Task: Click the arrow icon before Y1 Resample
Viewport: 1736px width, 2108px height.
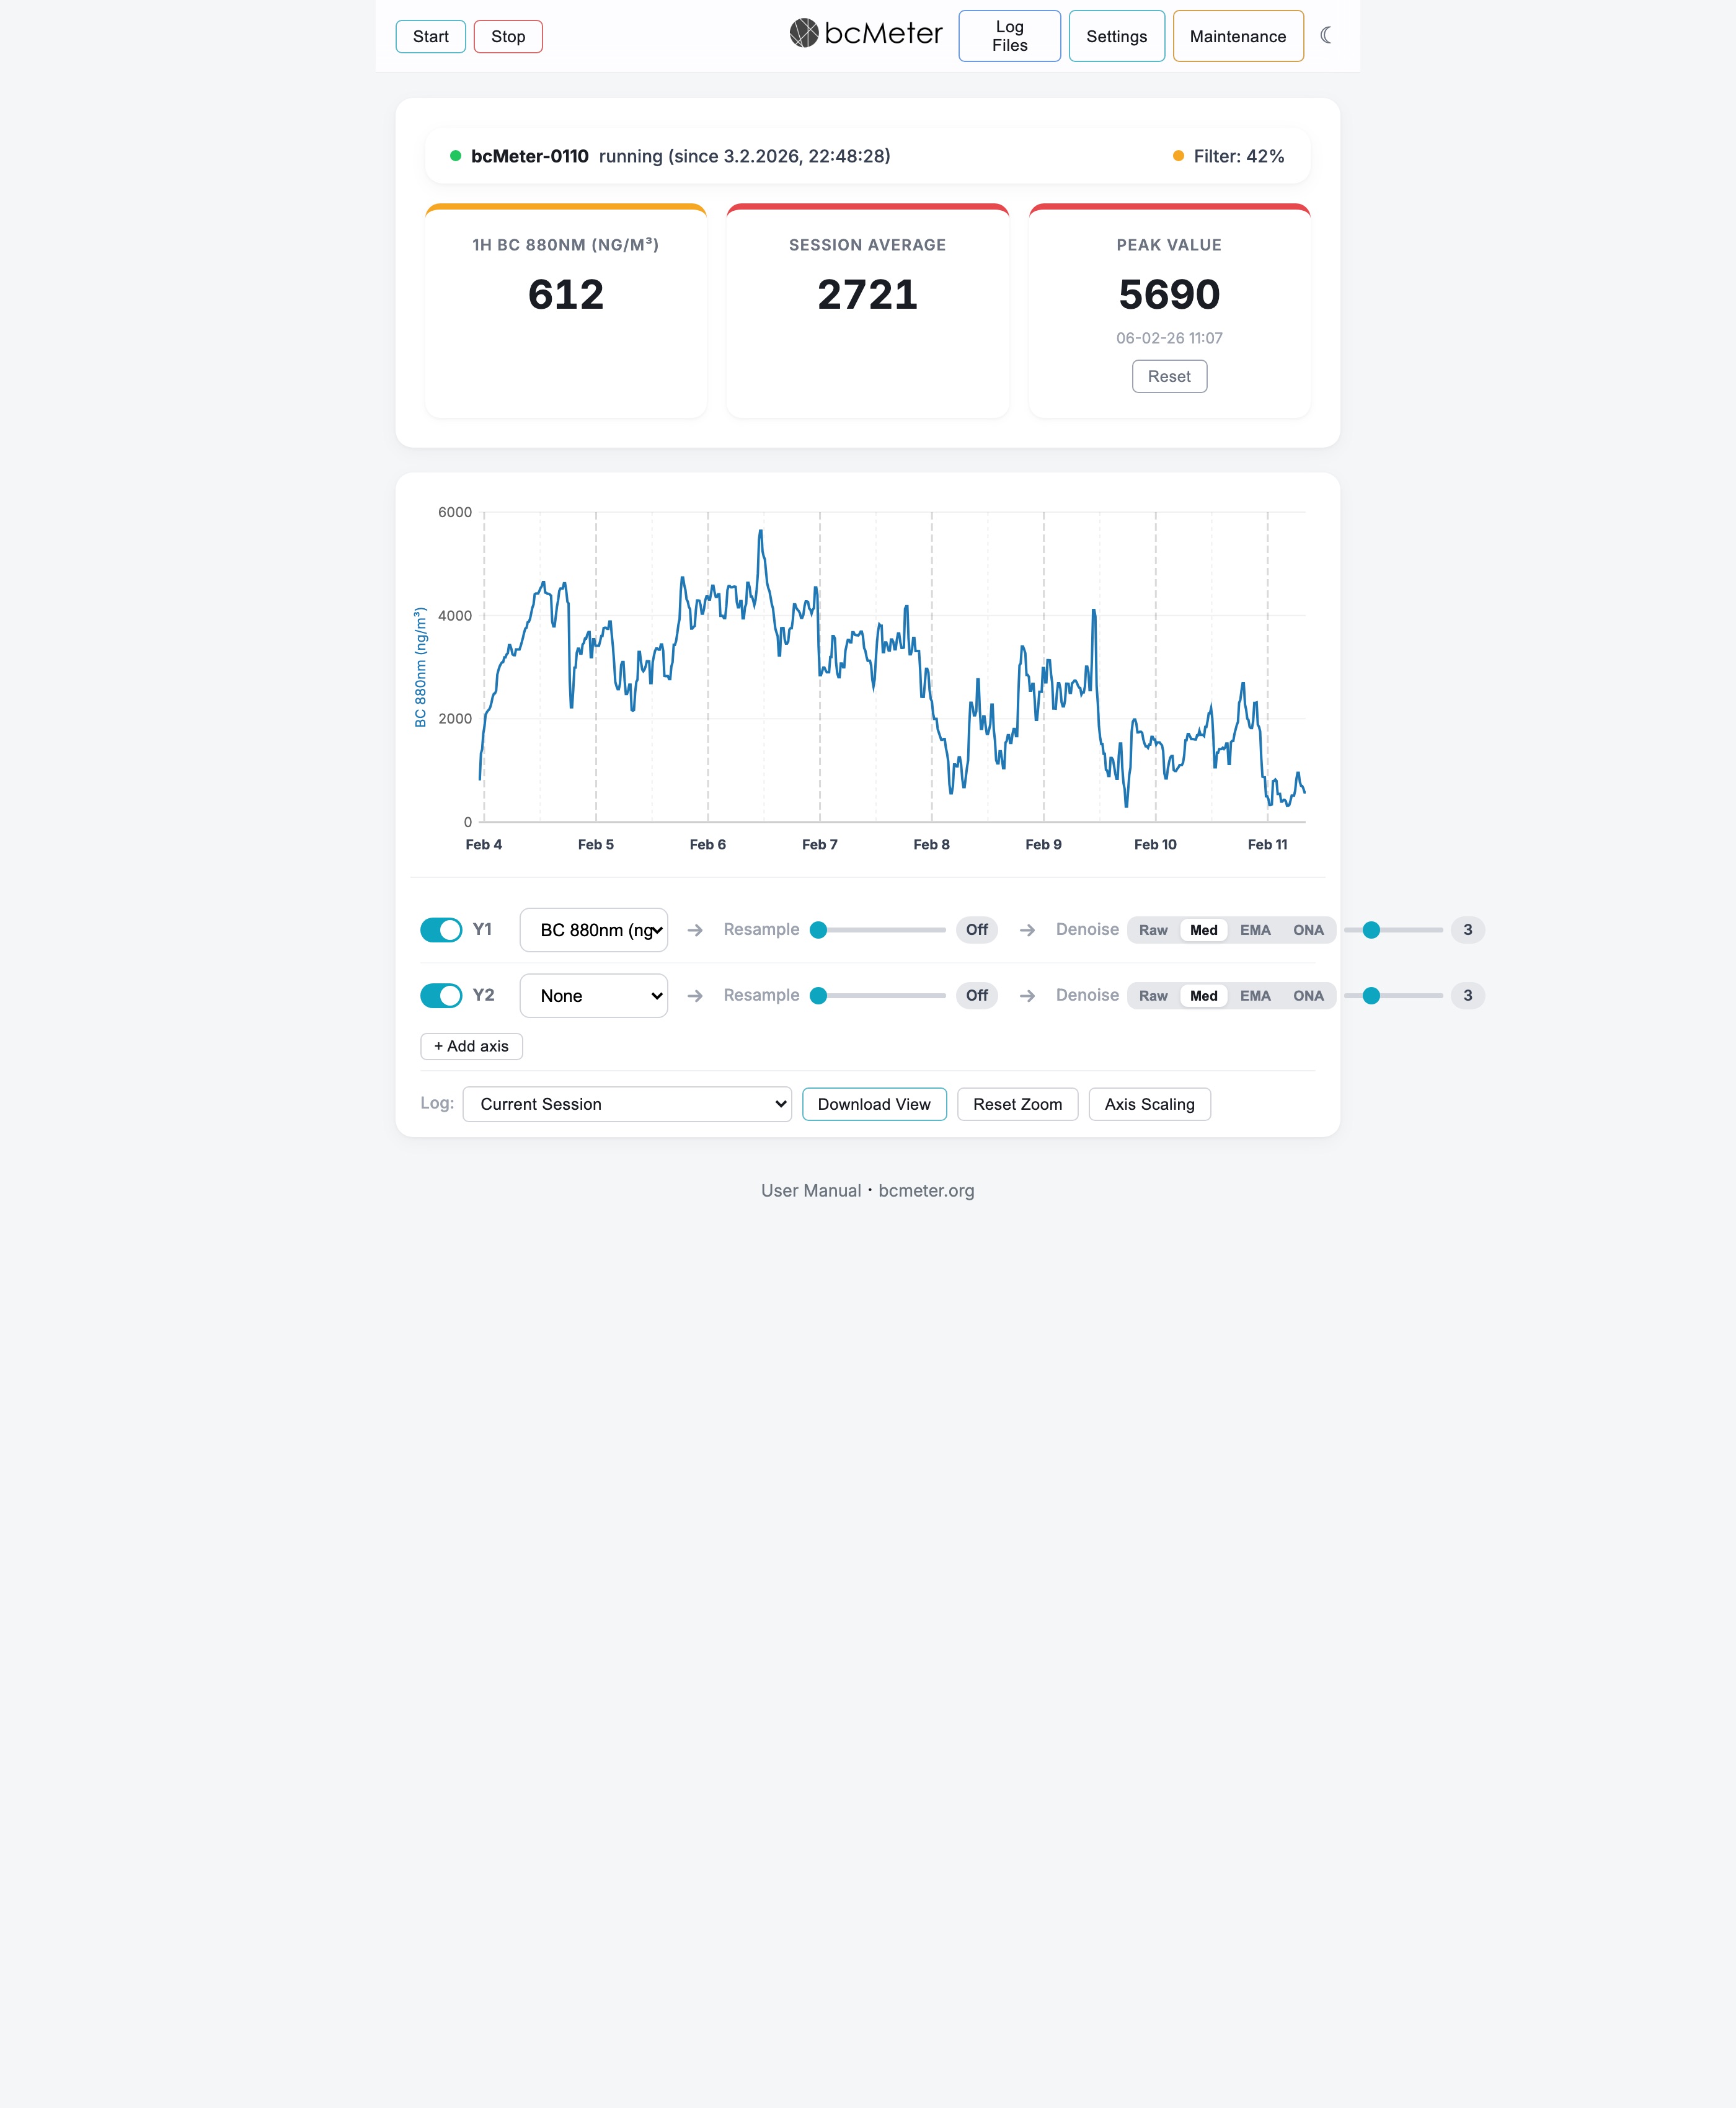Action: [695, 930]
